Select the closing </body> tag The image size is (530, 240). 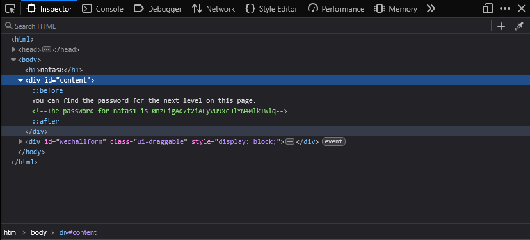31,152
